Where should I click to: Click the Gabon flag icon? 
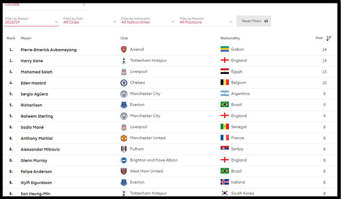click(x=225, y=49)
